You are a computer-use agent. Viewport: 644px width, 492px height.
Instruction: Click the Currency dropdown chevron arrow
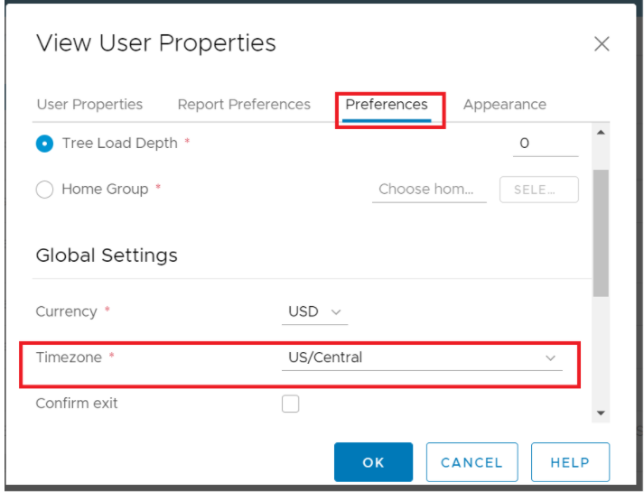pyautogui.click(x=337, y=312)
